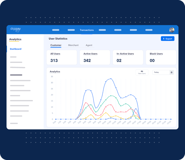
Task: Click the download icon on Export button
Action: tap(164, 39)
